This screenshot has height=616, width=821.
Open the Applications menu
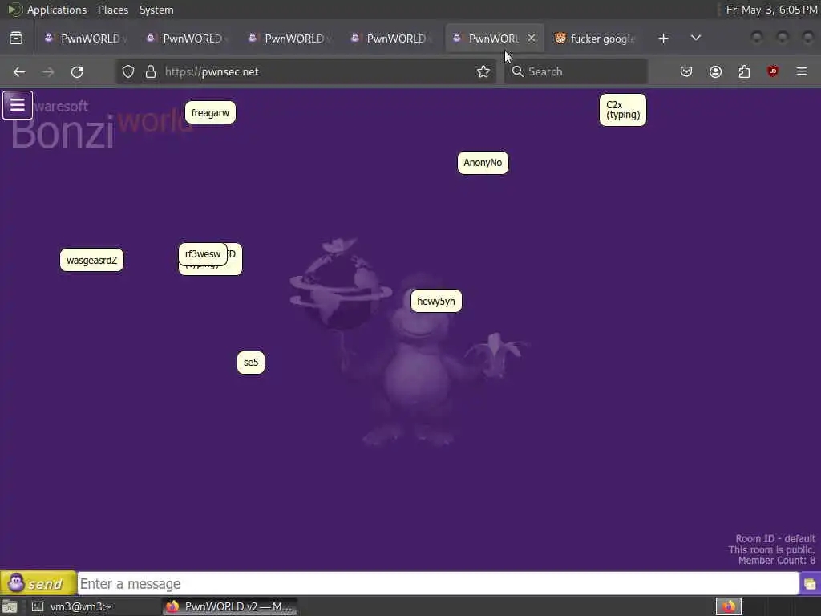[x=57, y=10]
